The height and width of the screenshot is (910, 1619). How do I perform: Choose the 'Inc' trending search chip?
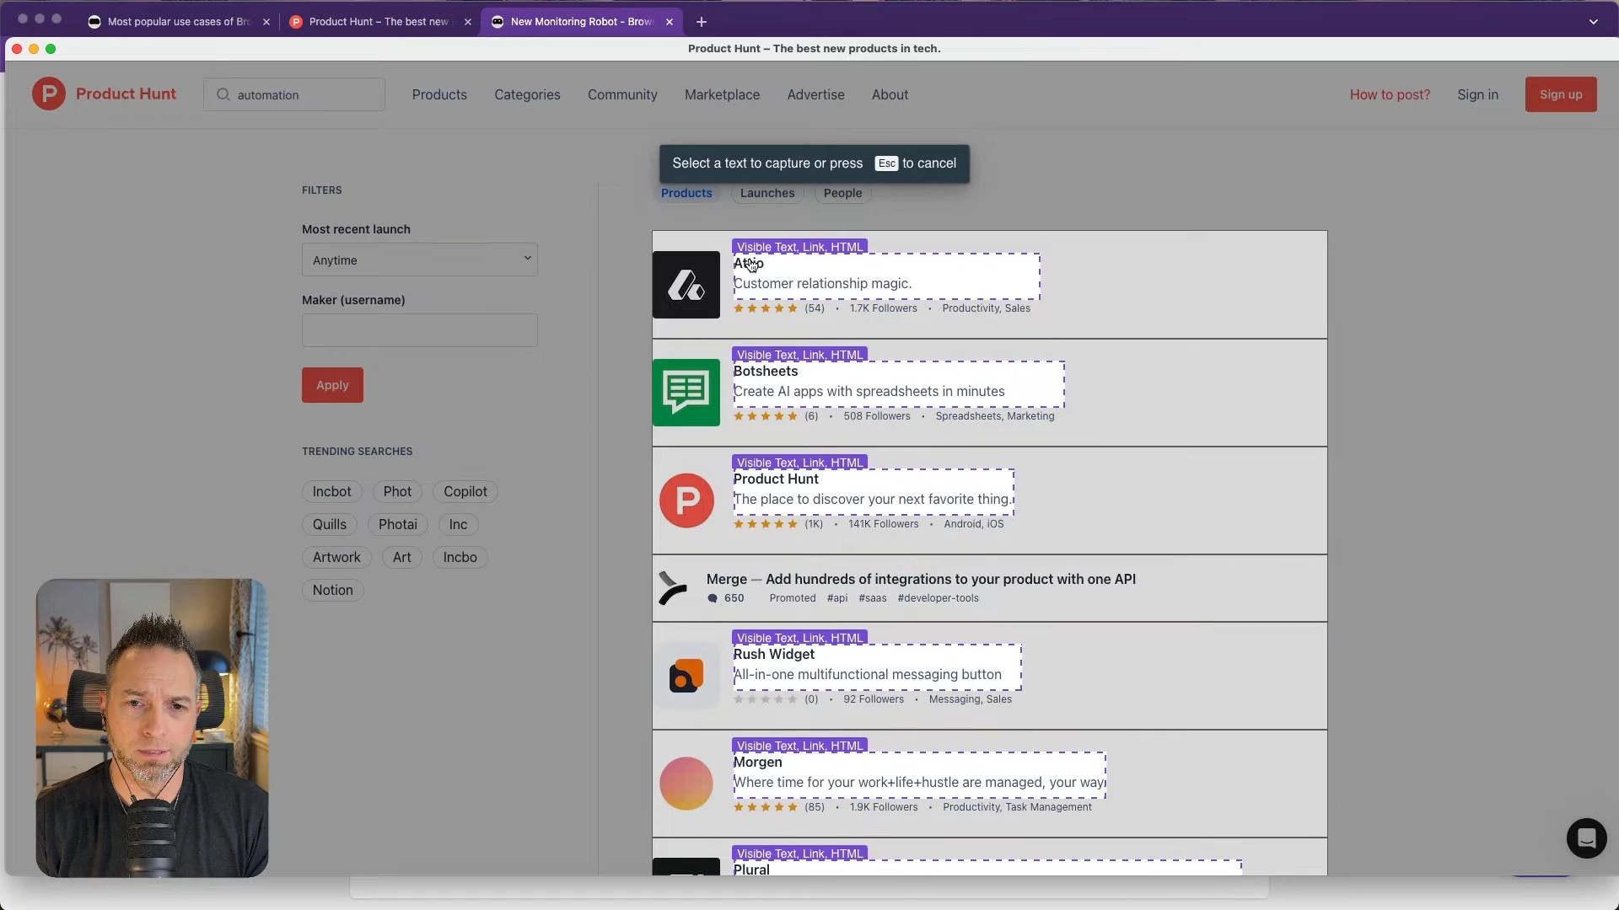coord(458,524)
